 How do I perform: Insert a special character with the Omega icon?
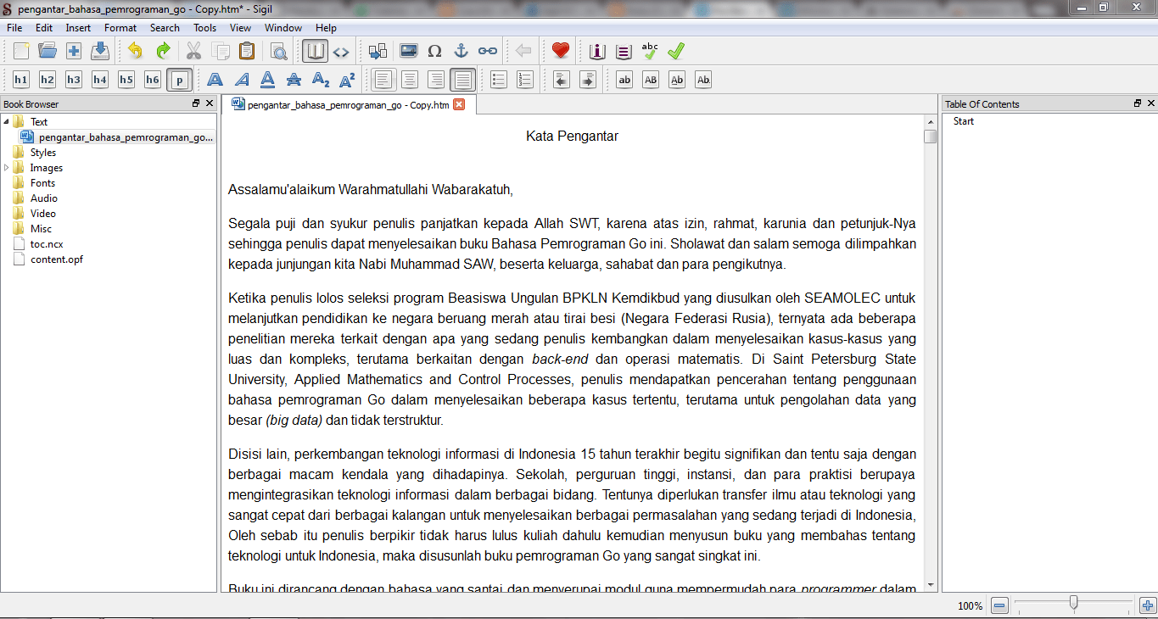pyautogui.click(x=435, y=51)
